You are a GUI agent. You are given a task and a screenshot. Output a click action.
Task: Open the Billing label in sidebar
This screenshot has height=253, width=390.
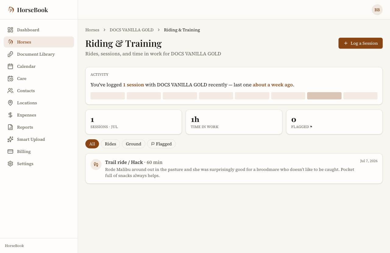pos(24,151)
